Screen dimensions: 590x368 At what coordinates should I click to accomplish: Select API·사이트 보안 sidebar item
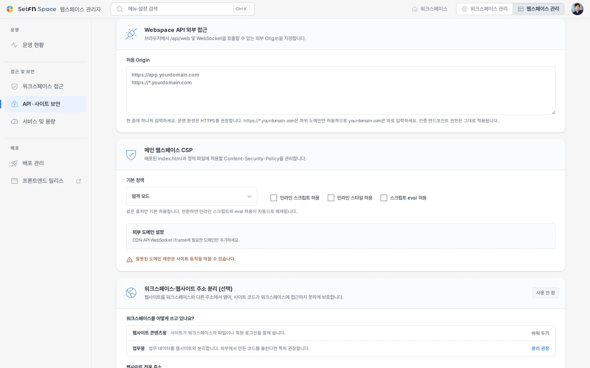46,104
